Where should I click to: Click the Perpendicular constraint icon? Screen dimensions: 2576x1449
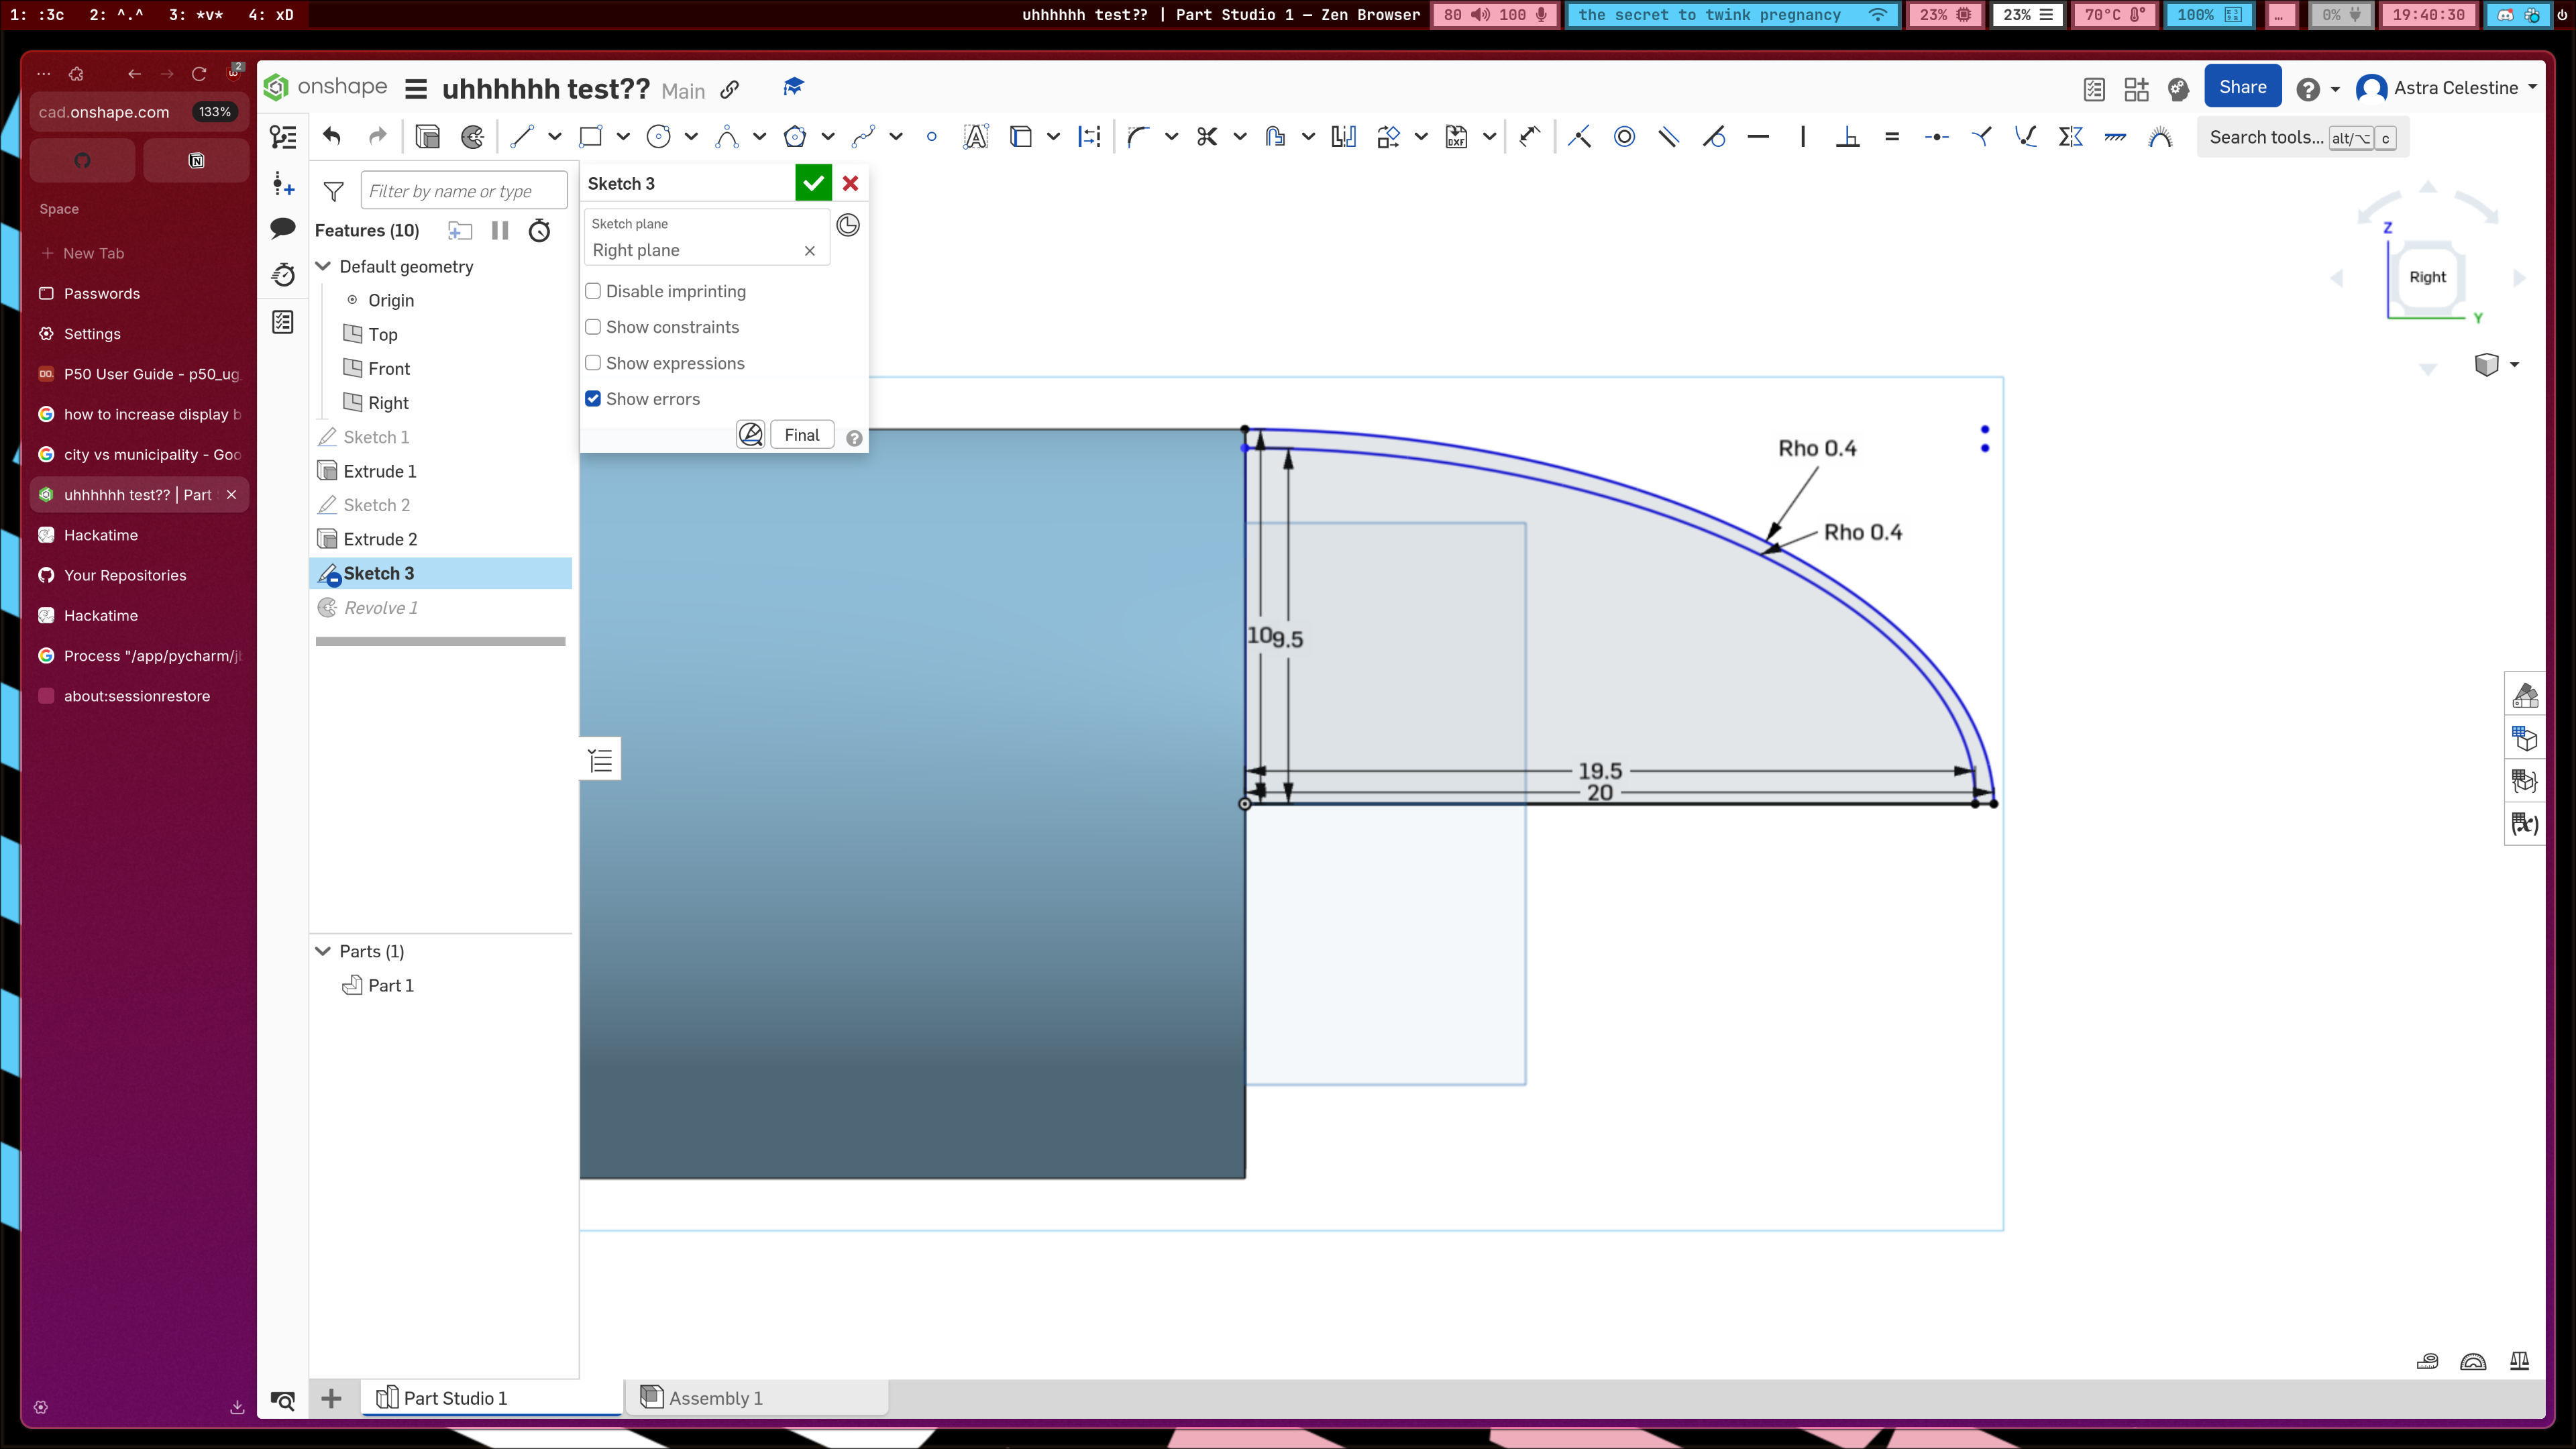coord(1847,137)
